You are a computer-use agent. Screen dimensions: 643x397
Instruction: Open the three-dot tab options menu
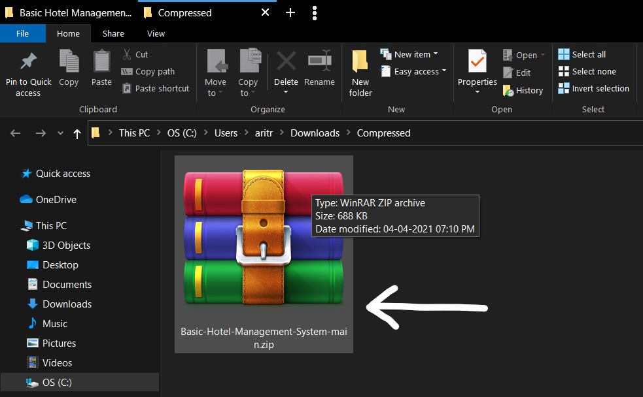315,13
